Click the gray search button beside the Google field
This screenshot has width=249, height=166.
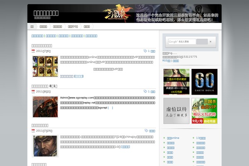click(x=202, y=41)
